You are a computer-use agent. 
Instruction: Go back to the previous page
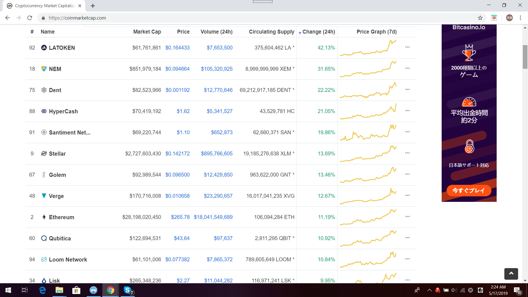tap(7, 18)
